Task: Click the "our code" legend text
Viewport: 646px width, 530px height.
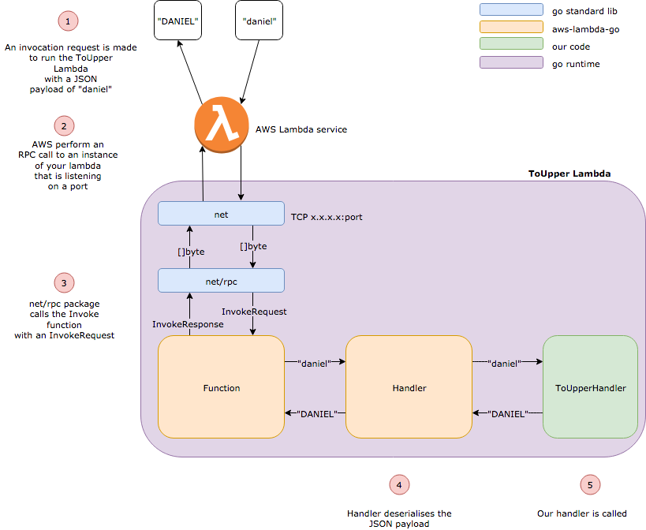Action: click(x=571, y=47)
